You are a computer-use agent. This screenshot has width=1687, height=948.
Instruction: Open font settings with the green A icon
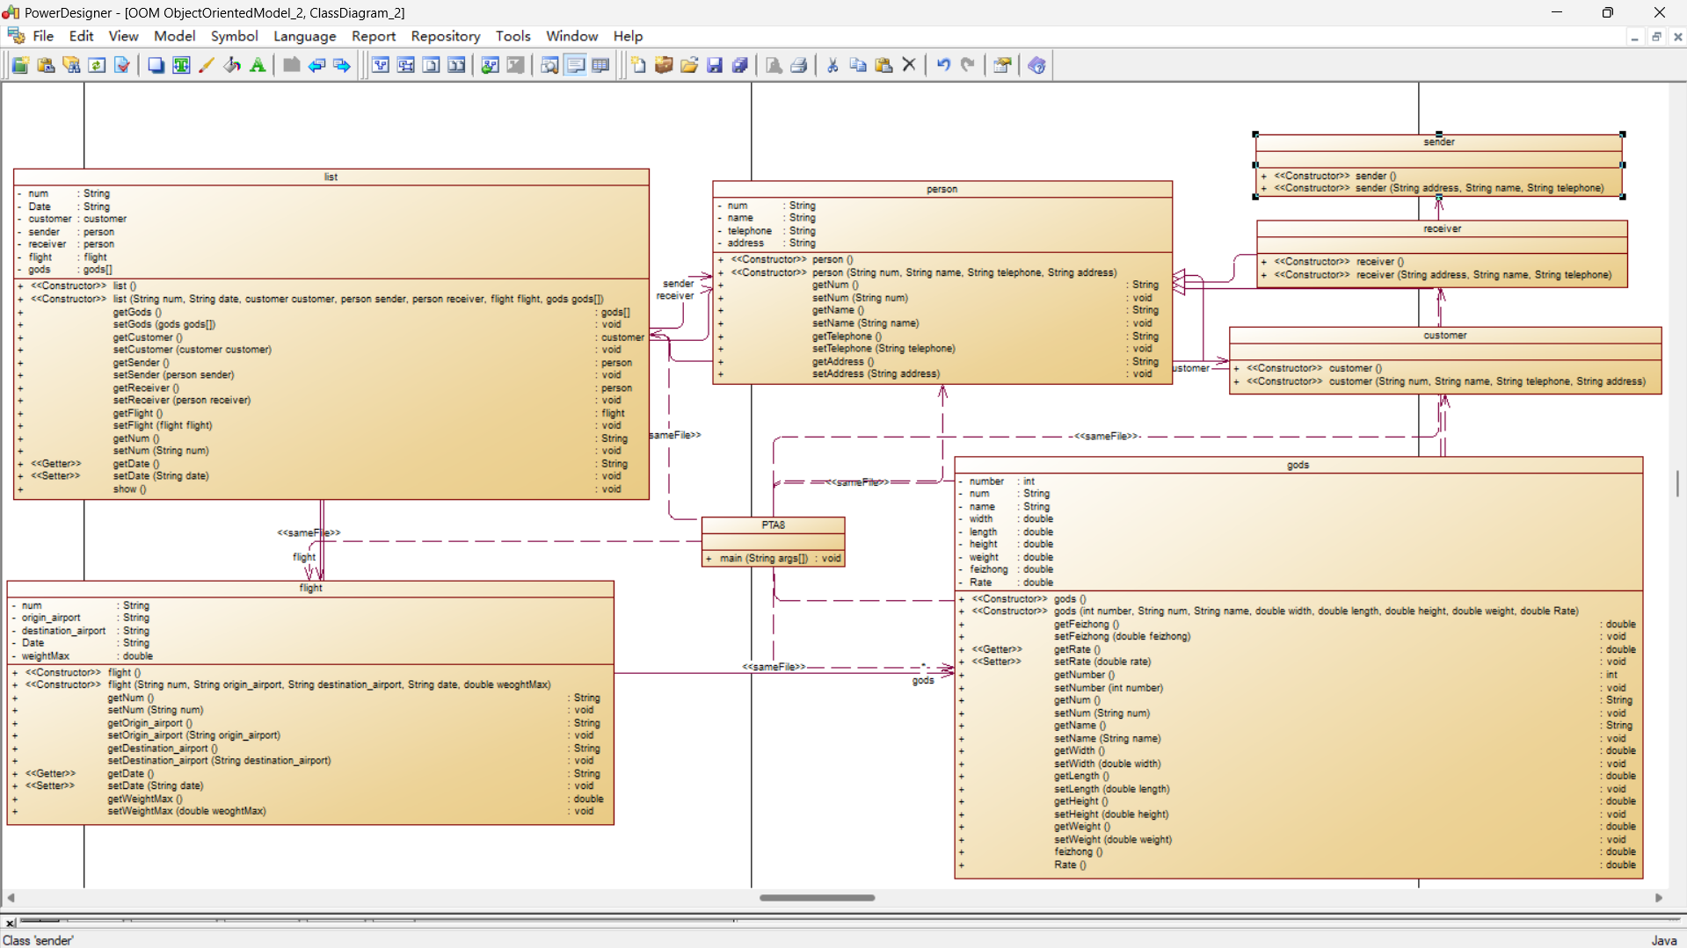258,65
